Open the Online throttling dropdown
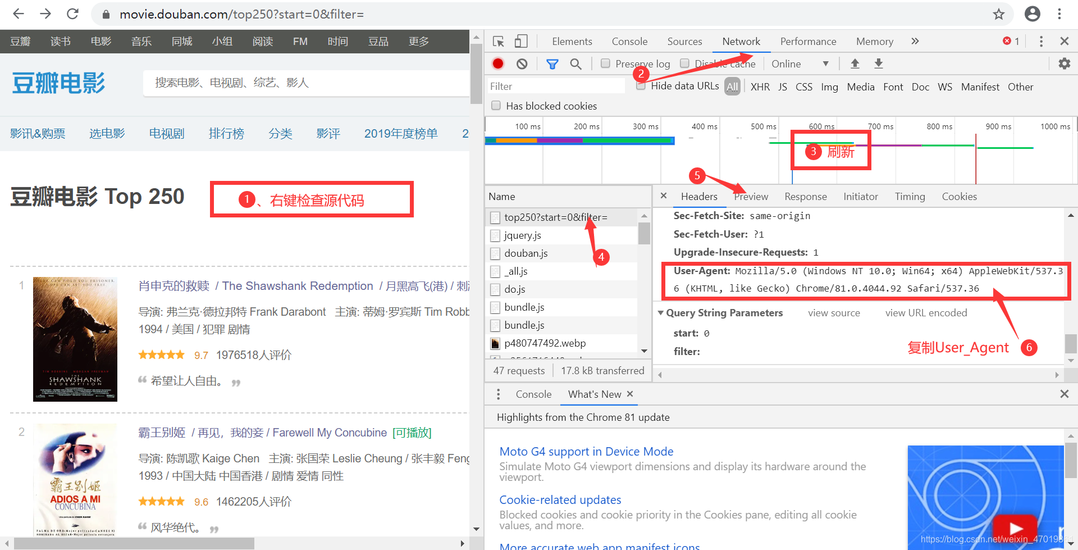The width and height of the screenshot is (1078, 550). [x=800, y=64]
